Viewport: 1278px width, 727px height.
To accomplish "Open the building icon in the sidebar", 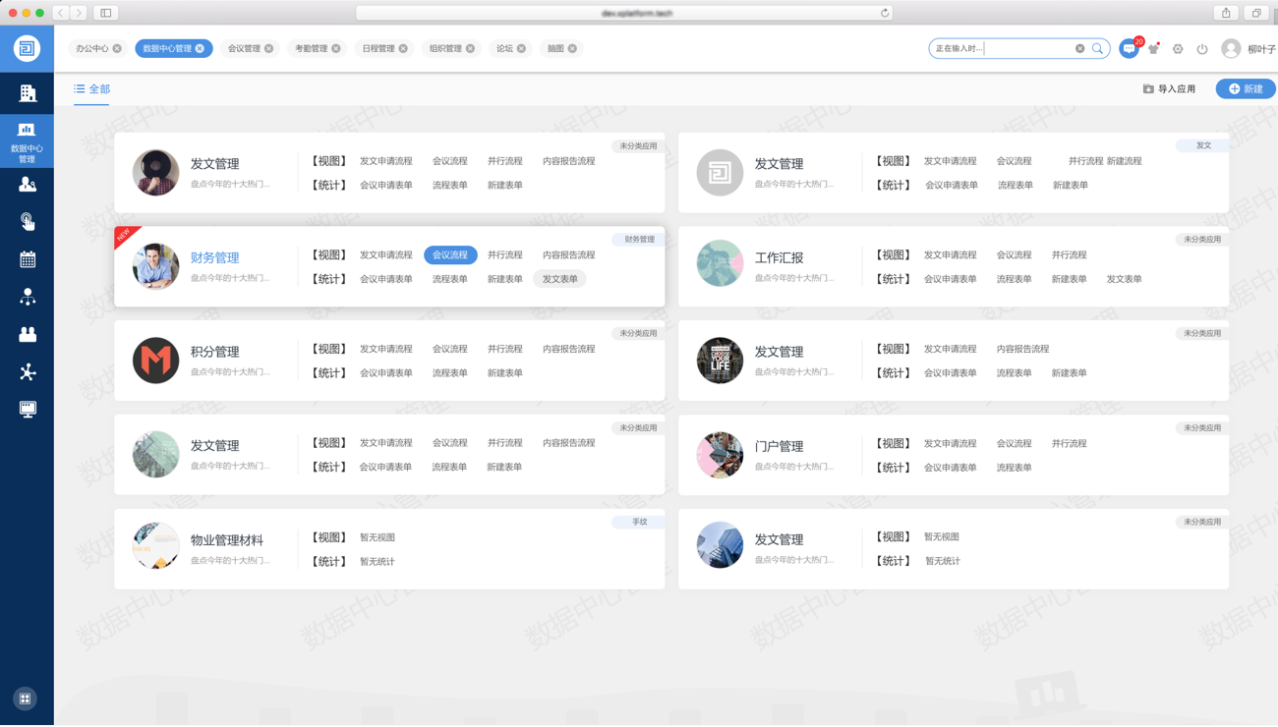I will coord(28,93).
